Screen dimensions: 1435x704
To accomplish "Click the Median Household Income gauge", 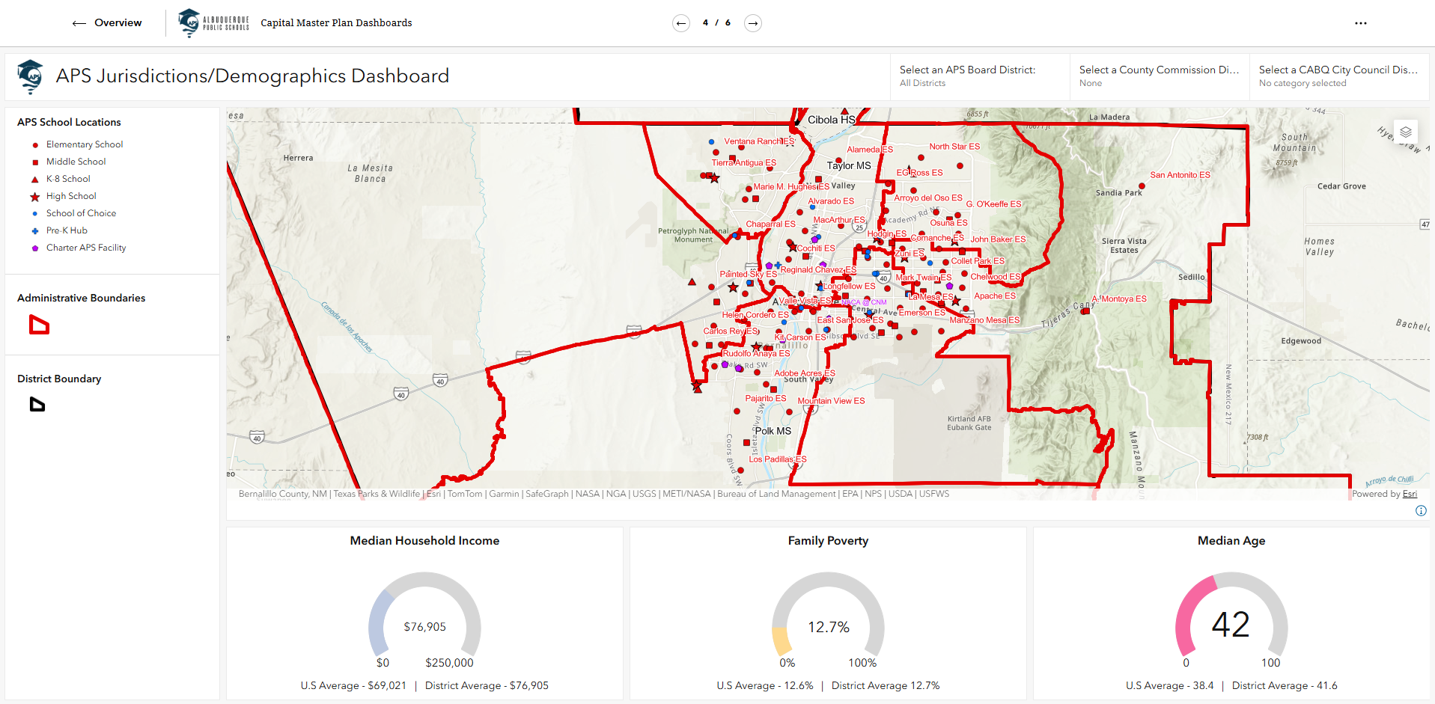I will (x=424, y=615).
